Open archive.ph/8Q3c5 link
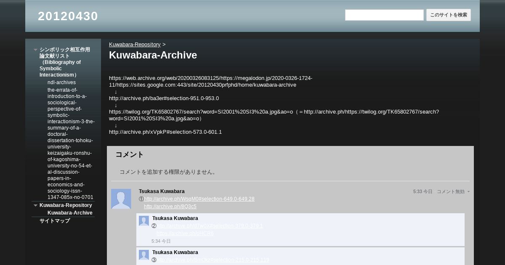Image resolution: width=505 pixels, height=265 pixels. 170,207
